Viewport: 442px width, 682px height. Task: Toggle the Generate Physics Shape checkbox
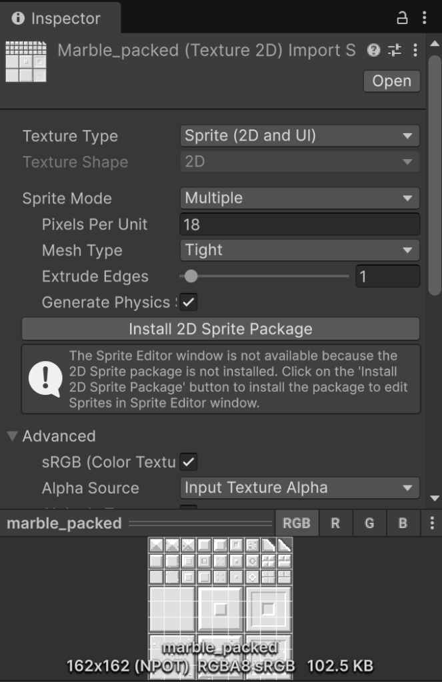189,302
